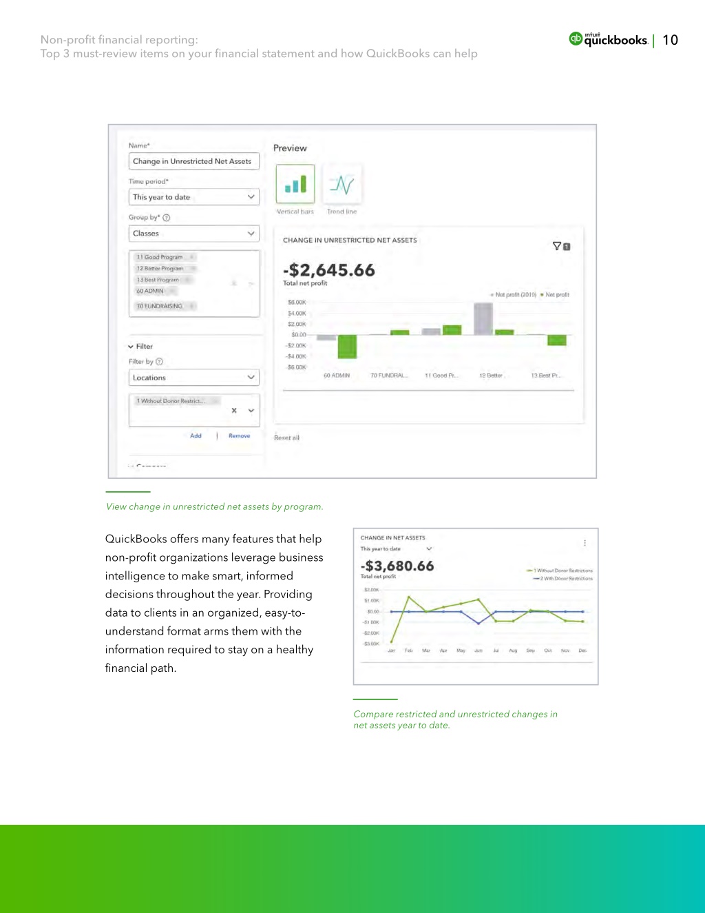The image size is (705, 913).
Task: Click the '11 Good Pr...' axis label
Action: point(441,376)
